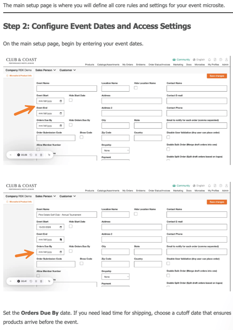
Task: Click notification bell icon in top screenshot
Action: click(x=210, y=60)
